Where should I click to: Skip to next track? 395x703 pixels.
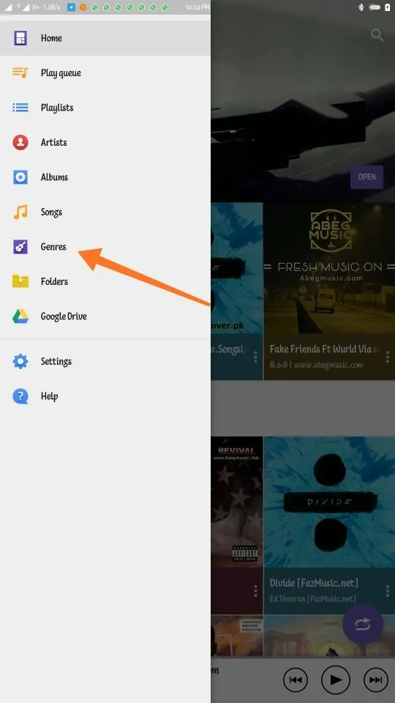(375, 680)
